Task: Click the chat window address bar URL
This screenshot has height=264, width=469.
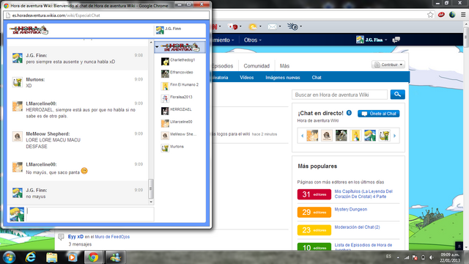Action: pos(56,15)
